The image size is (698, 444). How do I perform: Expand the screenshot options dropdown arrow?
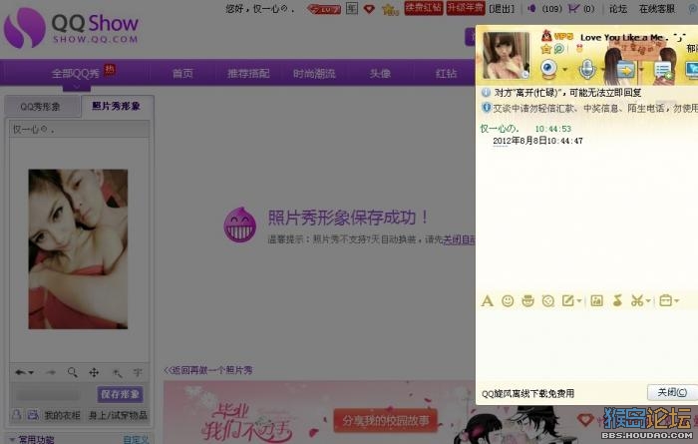click(648, 301)
